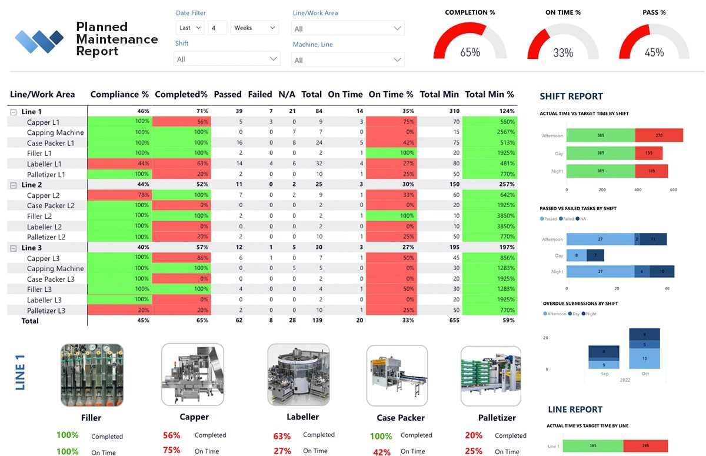Sort by Line/Work Area column header
The image size is (706, 456).
click(x=42, y=94)
